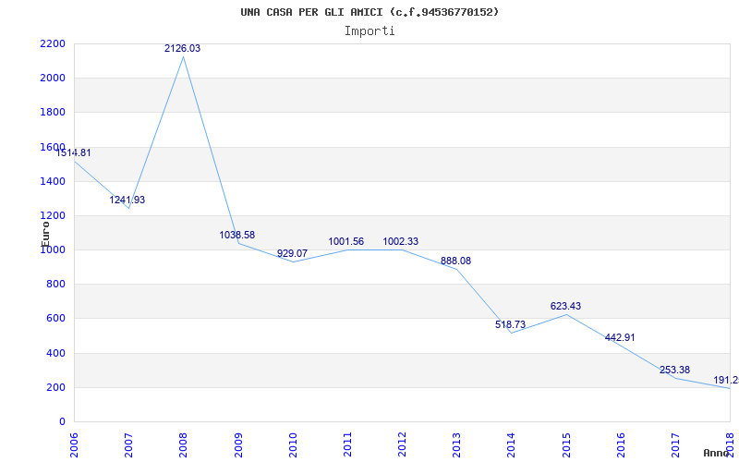
Task: Click the 0 y-axis tick label
Action: pos(62,422)
